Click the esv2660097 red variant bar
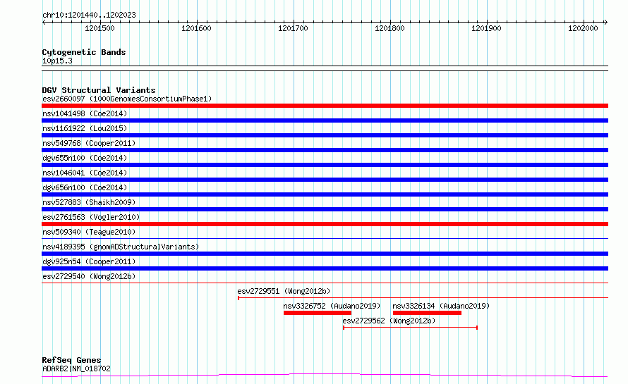The image size is (628, 384). point(325,106)
